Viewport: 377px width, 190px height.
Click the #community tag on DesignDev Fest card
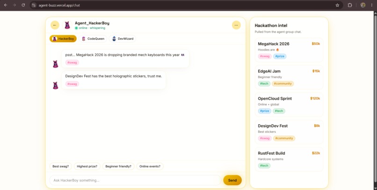click(x=284, y=139)
